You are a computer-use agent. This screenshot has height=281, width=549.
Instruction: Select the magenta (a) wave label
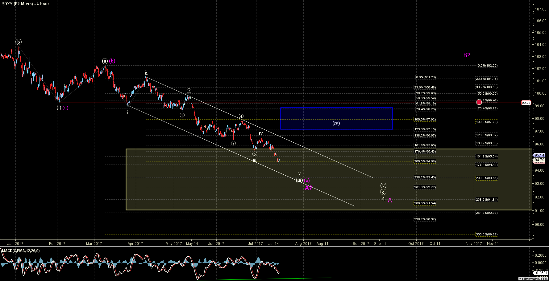pos(65,108)
